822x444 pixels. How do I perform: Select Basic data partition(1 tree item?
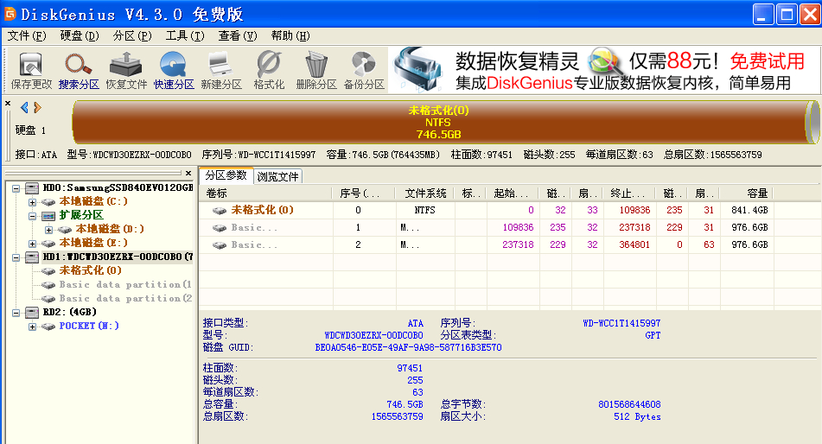(125, 284)
